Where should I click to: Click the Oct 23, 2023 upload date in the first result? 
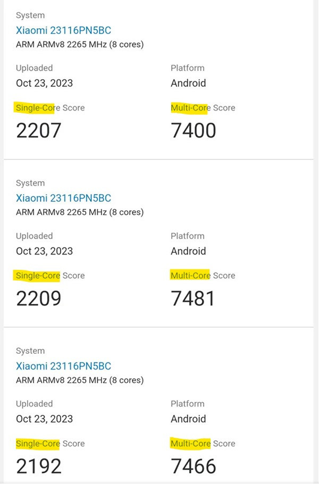(44, 83)
